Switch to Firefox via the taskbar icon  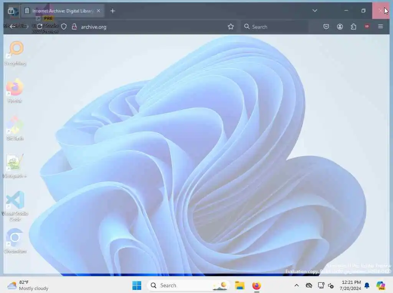[x=256, y=285]
